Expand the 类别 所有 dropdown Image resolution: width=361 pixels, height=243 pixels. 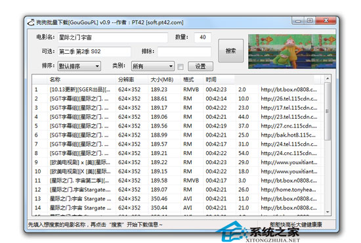coord(153,66)
